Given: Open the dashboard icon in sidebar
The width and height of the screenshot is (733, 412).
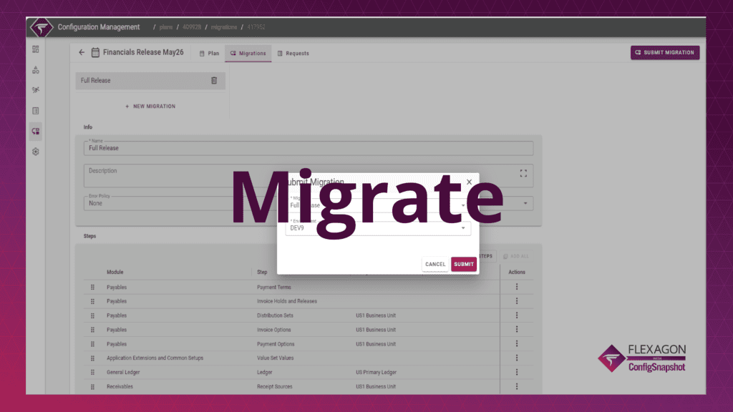Looking at the screenshot, I should [36, 49].
